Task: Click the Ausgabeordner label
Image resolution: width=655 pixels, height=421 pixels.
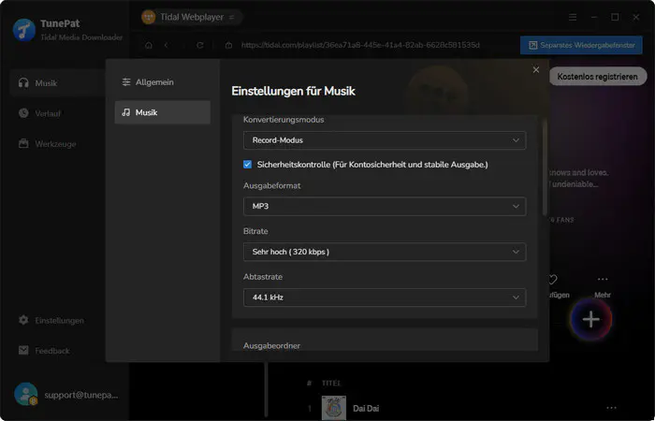Action: click(271, 346)
